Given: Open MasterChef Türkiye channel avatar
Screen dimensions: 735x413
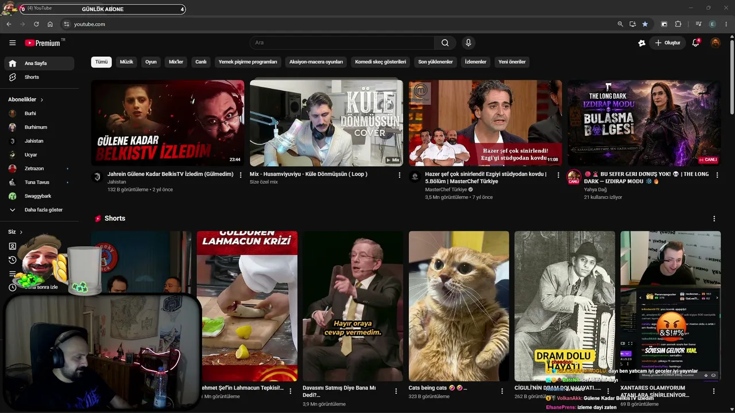Looking at the screenshot, I should click(x=415, y=177).
